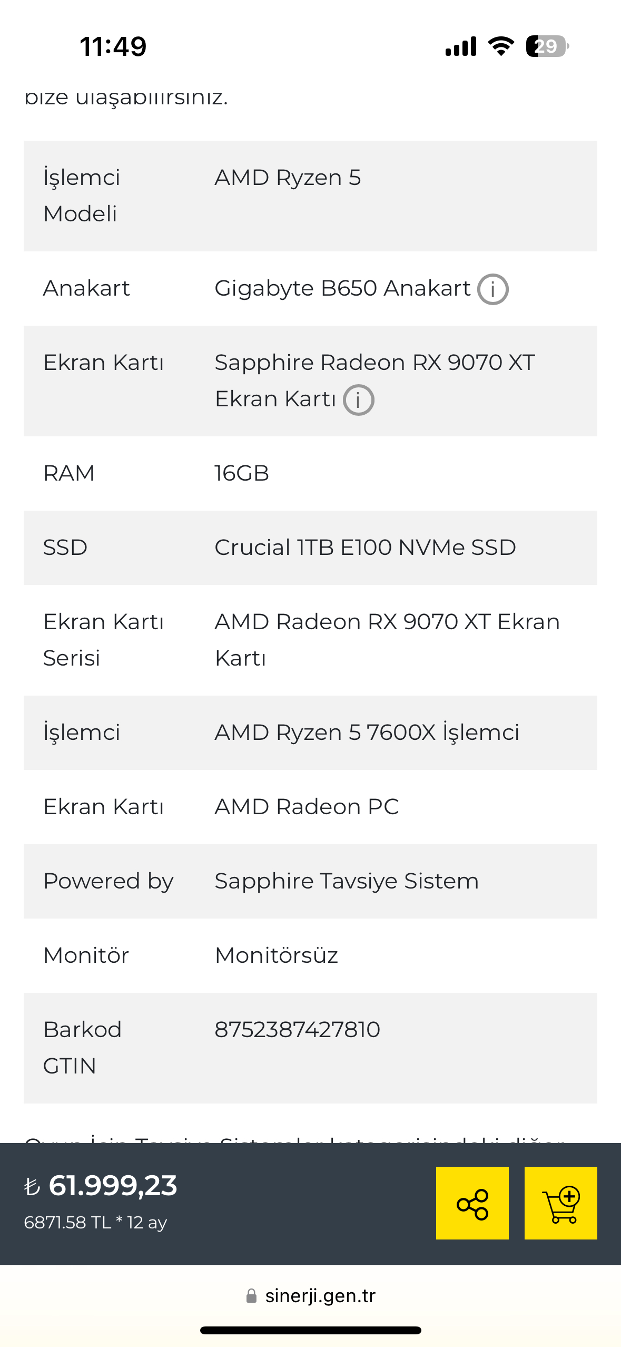Select Sapphire Radeon RX 9070 XT value
The height and width of the screenshot is (1347, 621).
tap(374, 380)
